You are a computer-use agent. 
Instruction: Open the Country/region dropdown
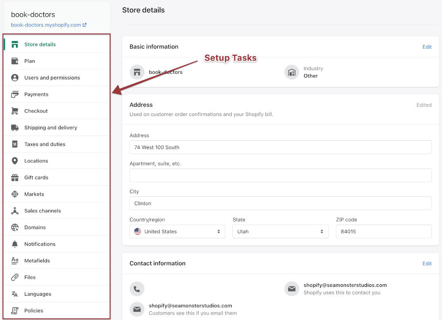tap(177, 231)
